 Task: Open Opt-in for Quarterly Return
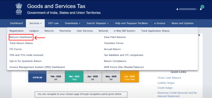point(25,61)
